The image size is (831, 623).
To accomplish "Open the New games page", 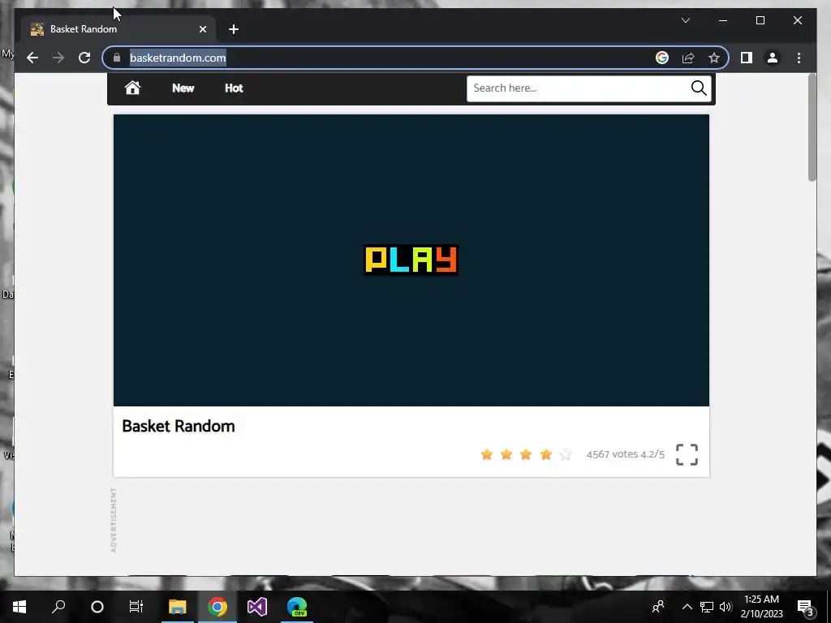I will (183, 88).
